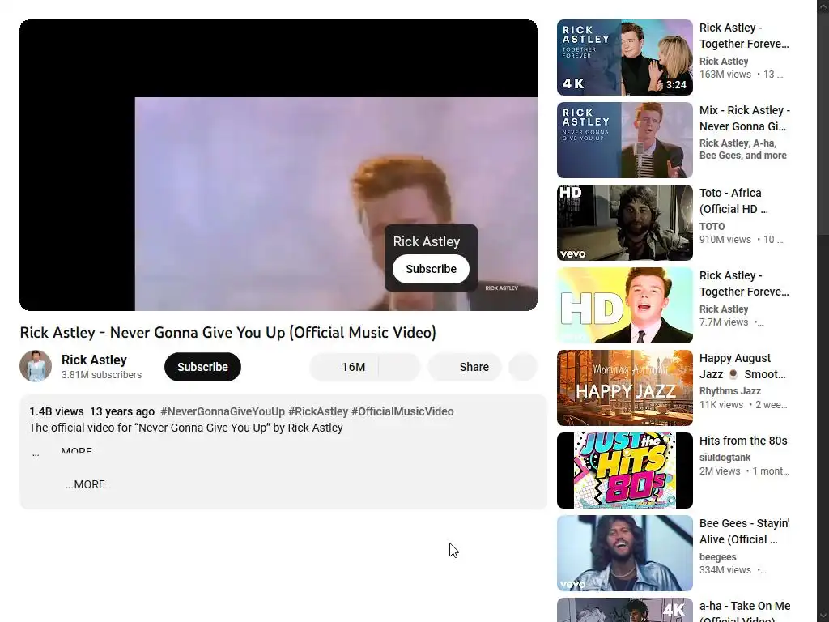829x622 pixels.
Task: Click the 1.4B views text
Action: [57, 411]
